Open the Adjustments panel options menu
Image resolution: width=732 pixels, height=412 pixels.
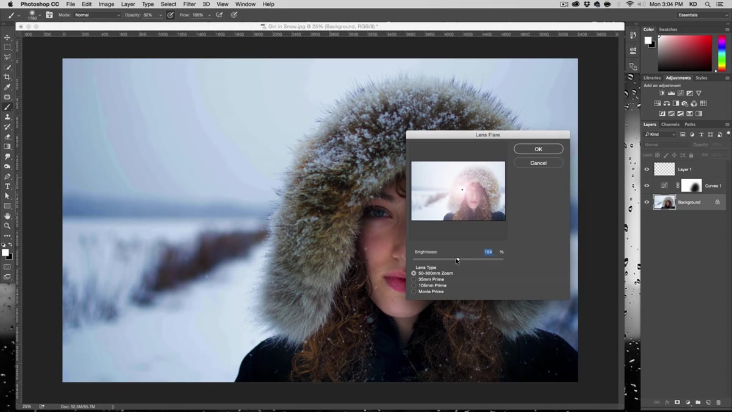click(x=727, y=78)
